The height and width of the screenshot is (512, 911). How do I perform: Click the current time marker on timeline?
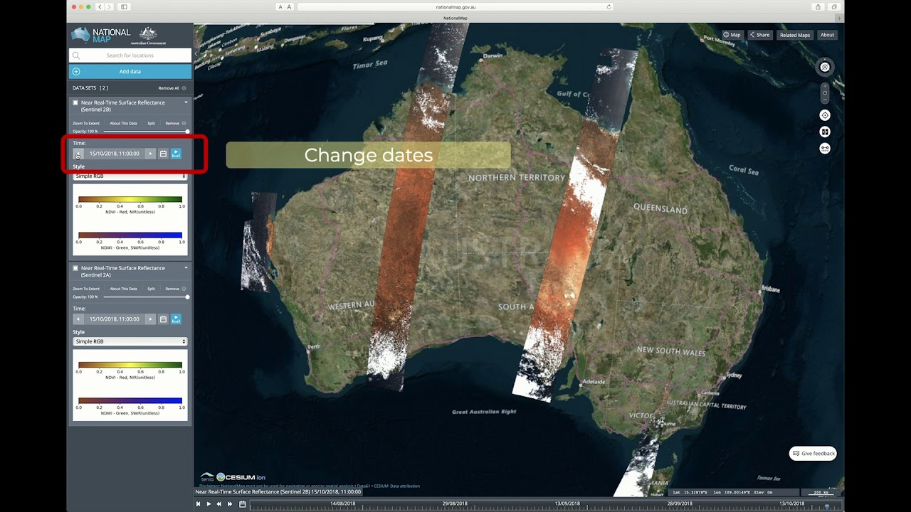point(826,506)
